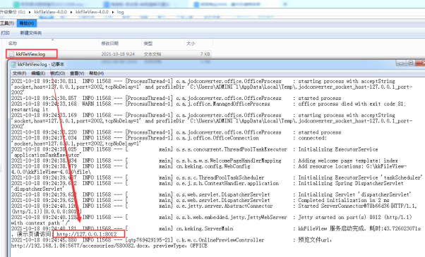Click the text 'previewType: OFFICE' at the log end
This screenshot has width=425, height=257.
click(180, 246)
